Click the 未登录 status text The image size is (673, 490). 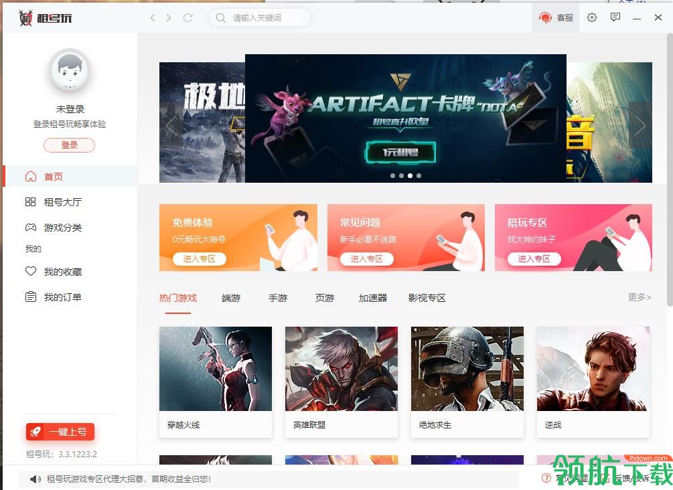[x=70, y=109]
